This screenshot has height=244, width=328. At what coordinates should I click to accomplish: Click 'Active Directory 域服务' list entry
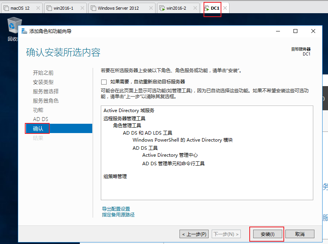click(129, 111)
